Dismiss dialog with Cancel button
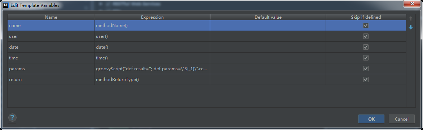The width and height of the screenshot is (423, 130). coord(401,119)
